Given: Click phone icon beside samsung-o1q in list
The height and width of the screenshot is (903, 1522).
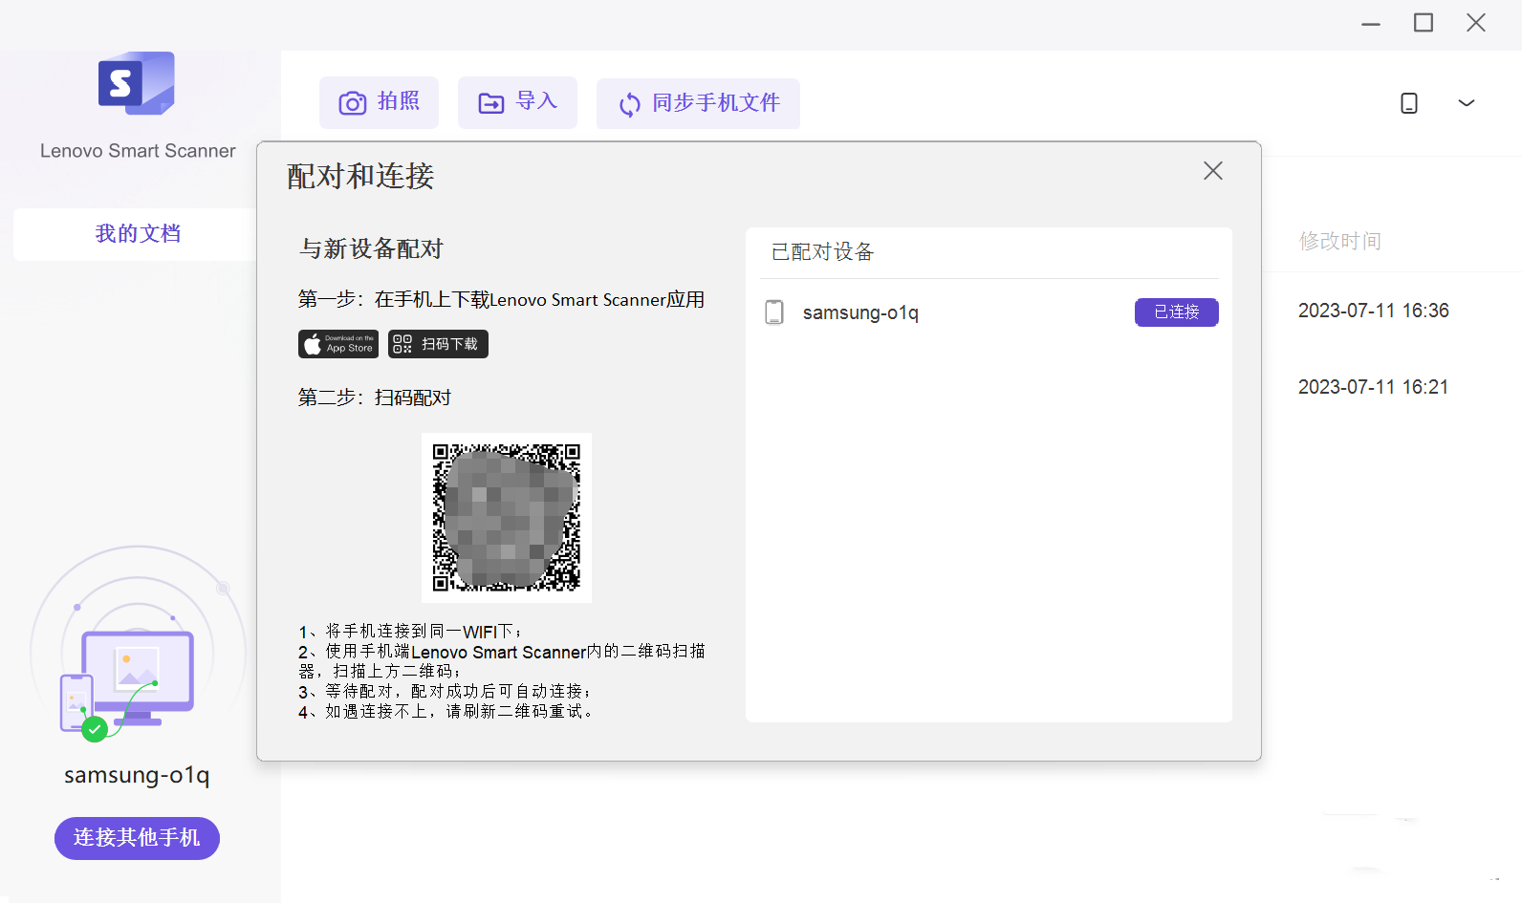Looking at the screenshot, I should pos(774,312).
